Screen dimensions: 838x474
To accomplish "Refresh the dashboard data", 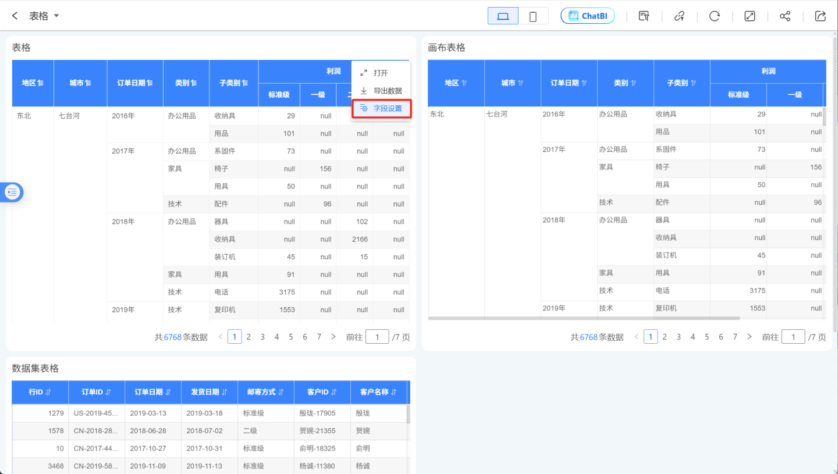I will (714, 16).
